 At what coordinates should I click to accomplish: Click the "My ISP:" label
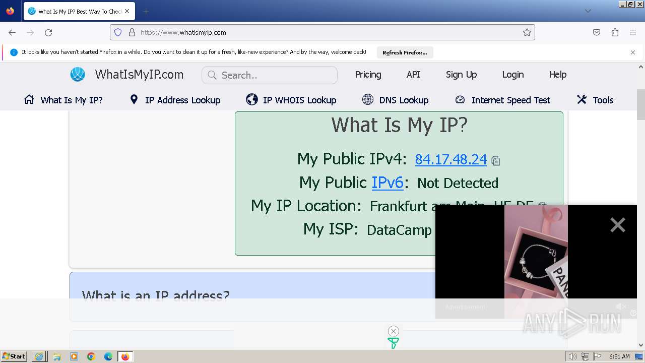click(x=331, y=229)
